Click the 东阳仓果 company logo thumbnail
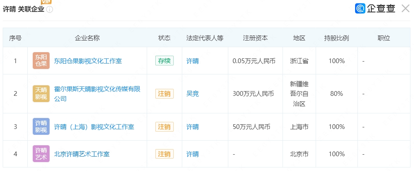The width and height of the screenshot is (414, 171). click(41, 61)
